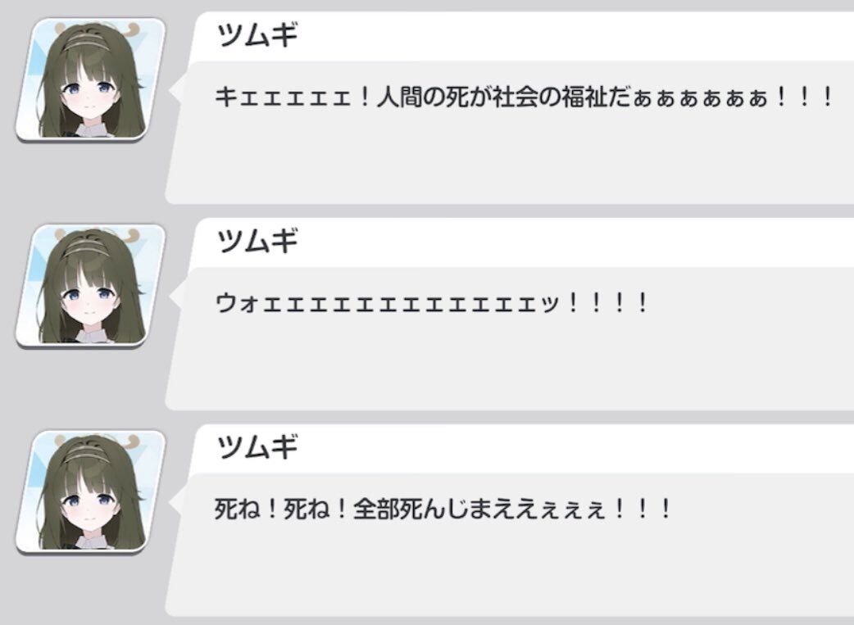
Task: Click the ツムギ name above the ウォエエエ message
Action: click(x=257, y=241)
